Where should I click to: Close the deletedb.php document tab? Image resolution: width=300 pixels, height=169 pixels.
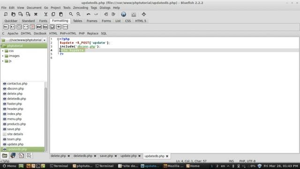click(x=95, y=156)
